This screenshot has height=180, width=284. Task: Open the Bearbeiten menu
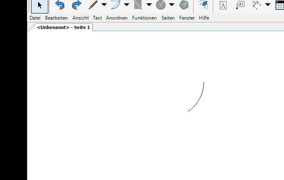point(56,18)
